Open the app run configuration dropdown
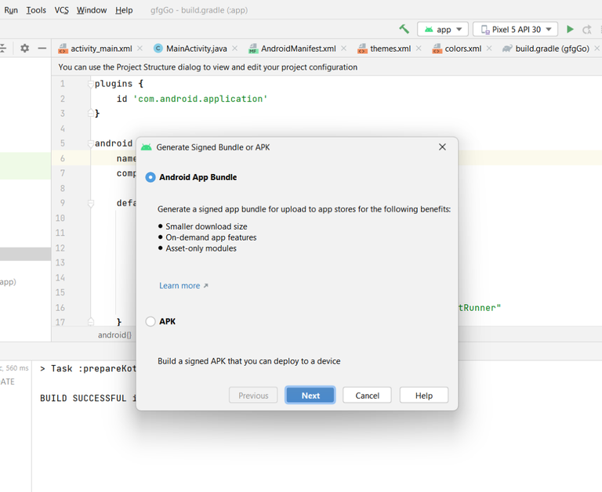The height and width of the screenshot is (492, 602). pos(443,30)
